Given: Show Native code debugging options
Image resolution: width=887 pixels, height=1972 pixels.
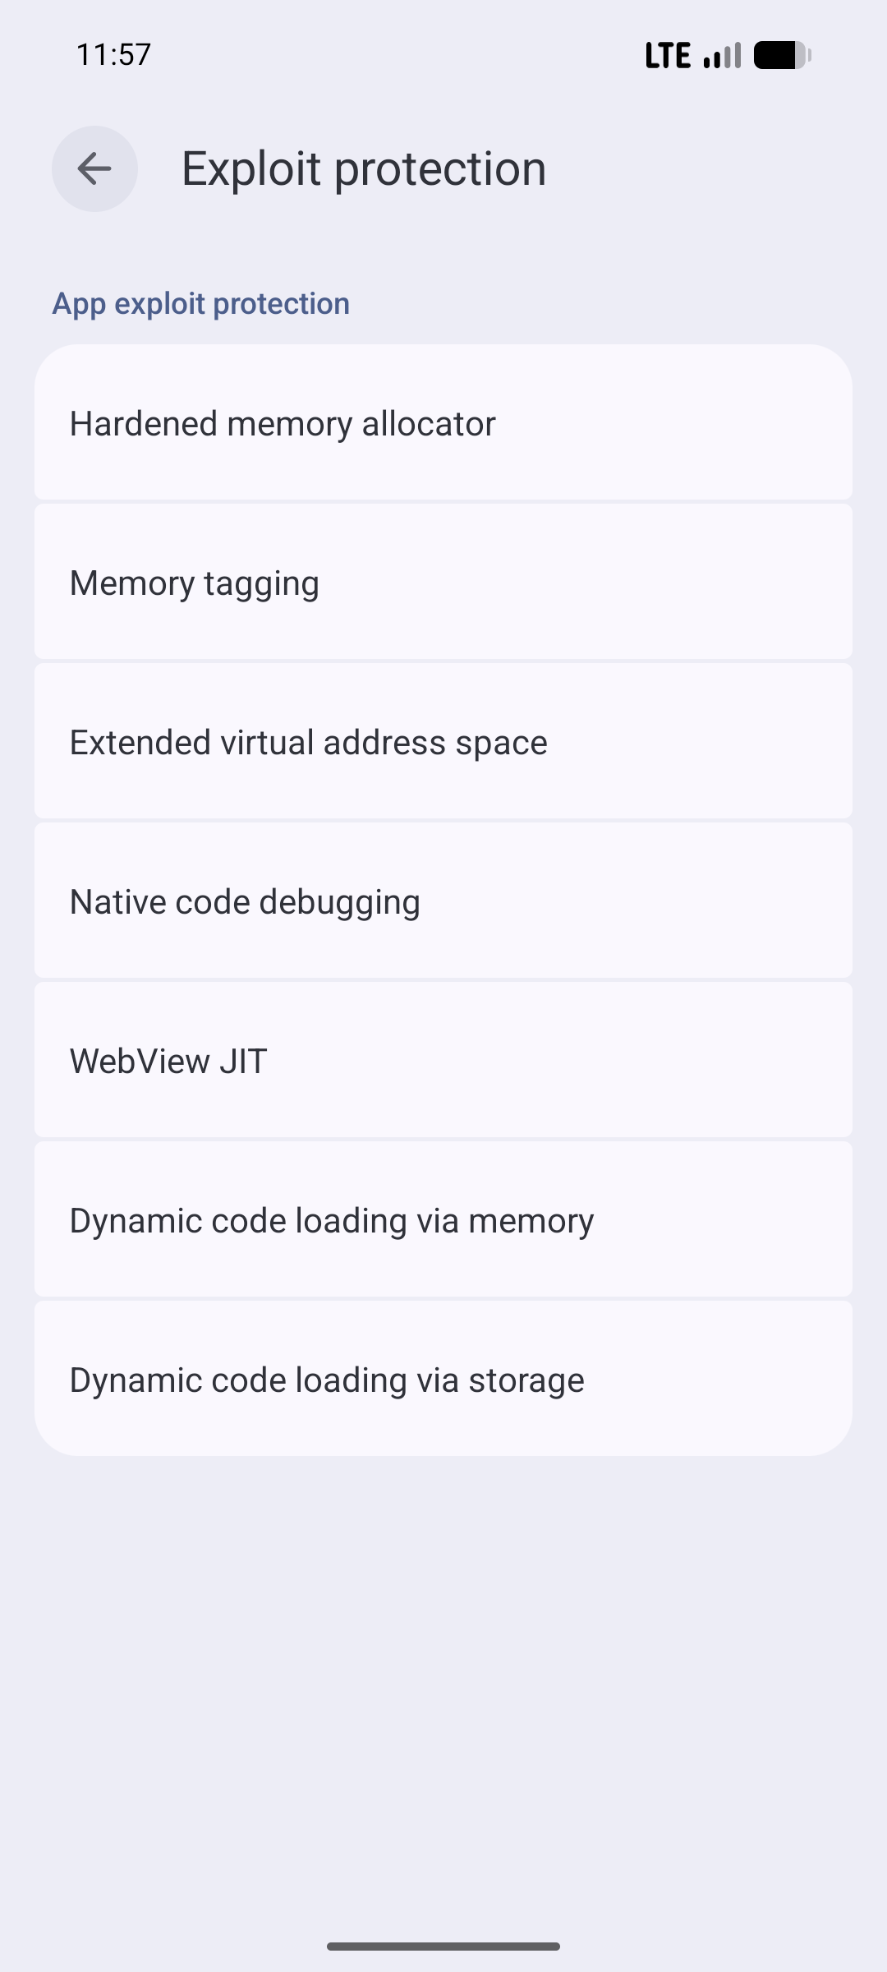Looking at the screenshot, I should click(x=443, y=901).
